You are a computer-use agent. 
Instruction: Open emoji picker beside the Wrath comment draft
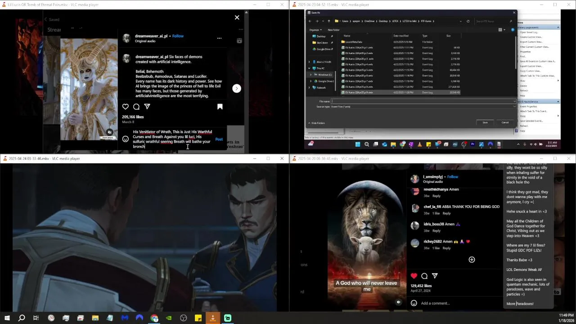(x=126, y=139)
